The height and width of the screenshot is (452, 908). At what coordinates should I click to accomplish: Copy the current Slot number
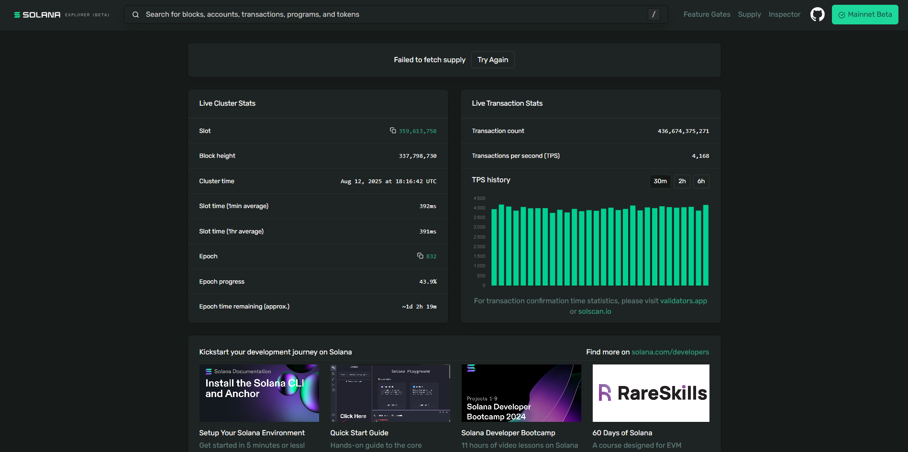coord(392,130)
